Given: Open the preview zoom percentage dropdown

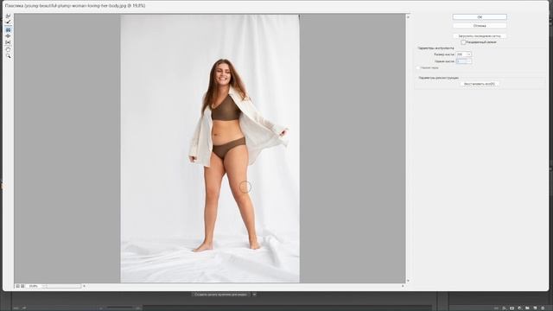Looking at the screenshot, I should [45, 286].
